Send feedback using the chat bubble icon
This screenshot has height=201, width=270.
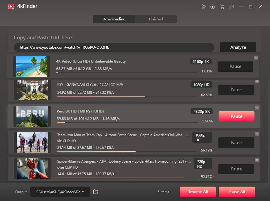(232, 7)
